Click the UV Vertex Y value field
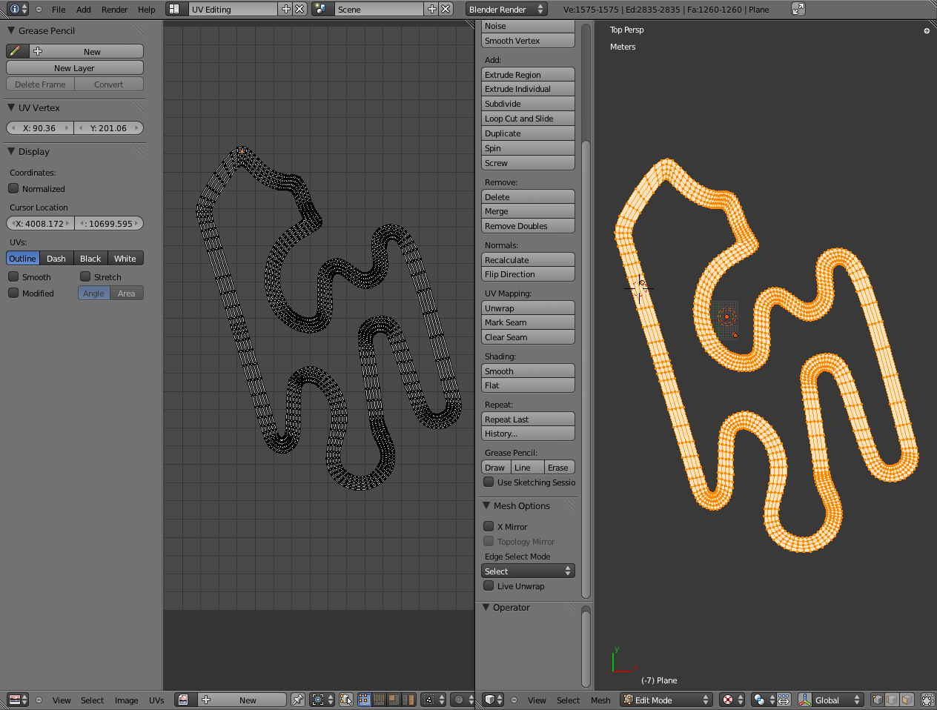The image size is (937, 710). coord(108,128)
